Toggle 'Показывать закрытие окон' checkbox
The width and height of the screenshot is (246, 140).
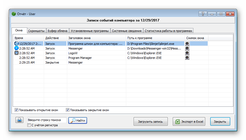(x=67, y=110)
